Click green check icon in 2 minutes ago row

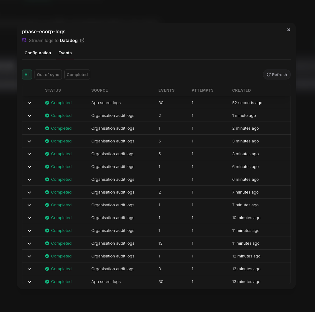click(47, 128)
